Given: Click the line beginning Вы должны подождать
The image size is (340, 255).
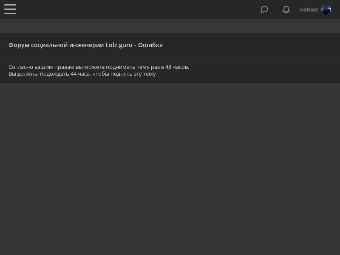Looking at the screenshot, I should coord(82,74).
